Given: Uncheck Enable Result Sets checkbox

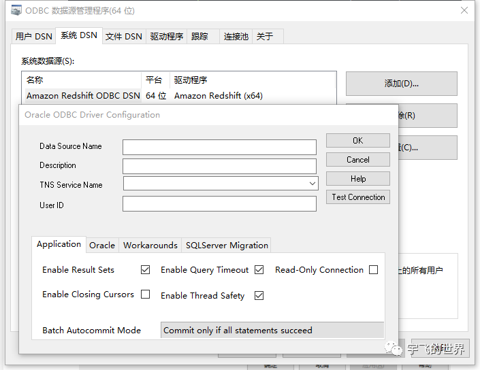Looking at the screenshot, I should [146, 270].
